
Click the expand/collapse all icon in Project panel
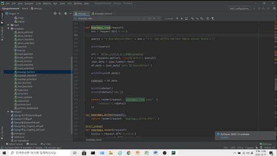coord(60,13)
